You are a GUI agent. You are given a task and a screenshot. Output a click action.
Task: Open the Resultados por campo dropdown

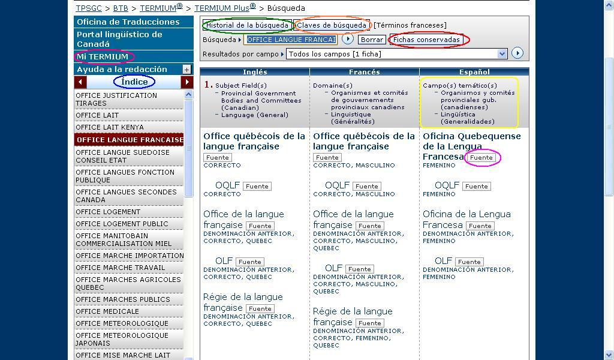click(397, 53)
